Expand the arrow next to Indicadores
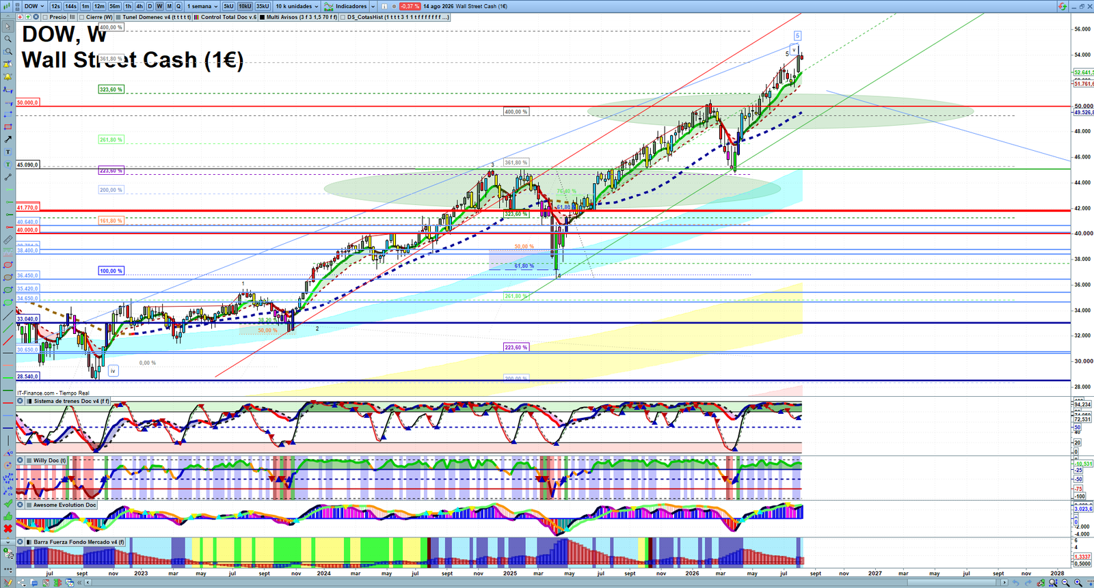 tap(373, 6)
